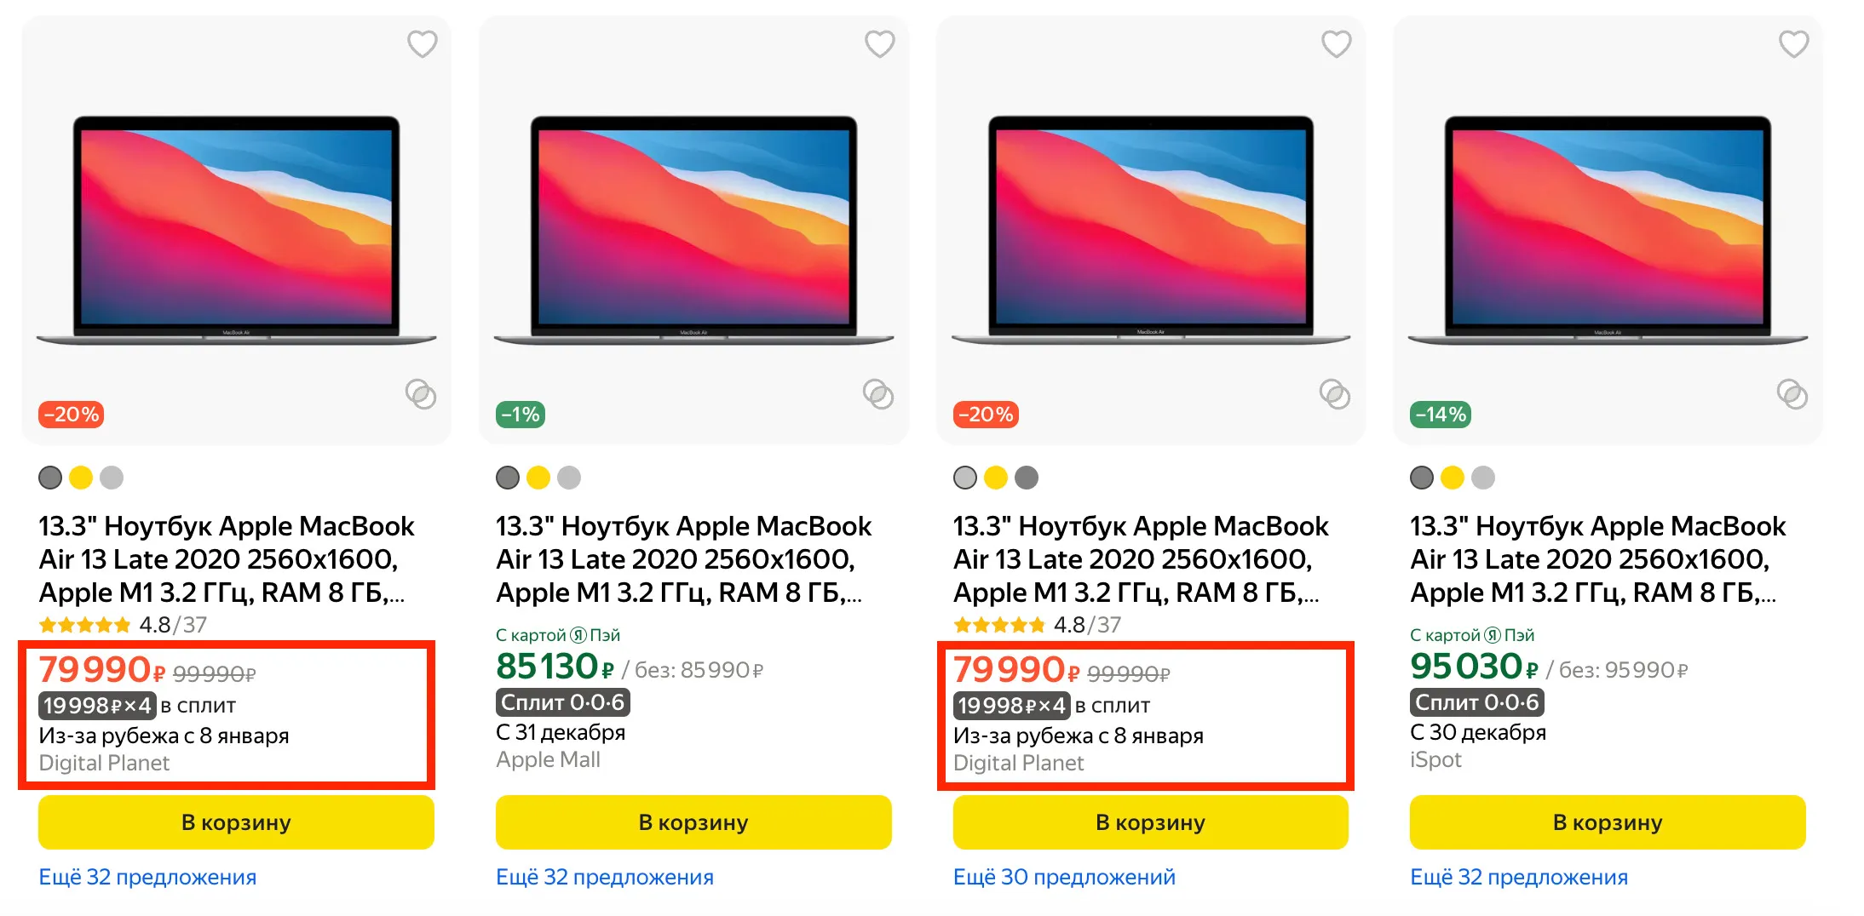Click heart icon on third MacBook card

pos(1336,43)
